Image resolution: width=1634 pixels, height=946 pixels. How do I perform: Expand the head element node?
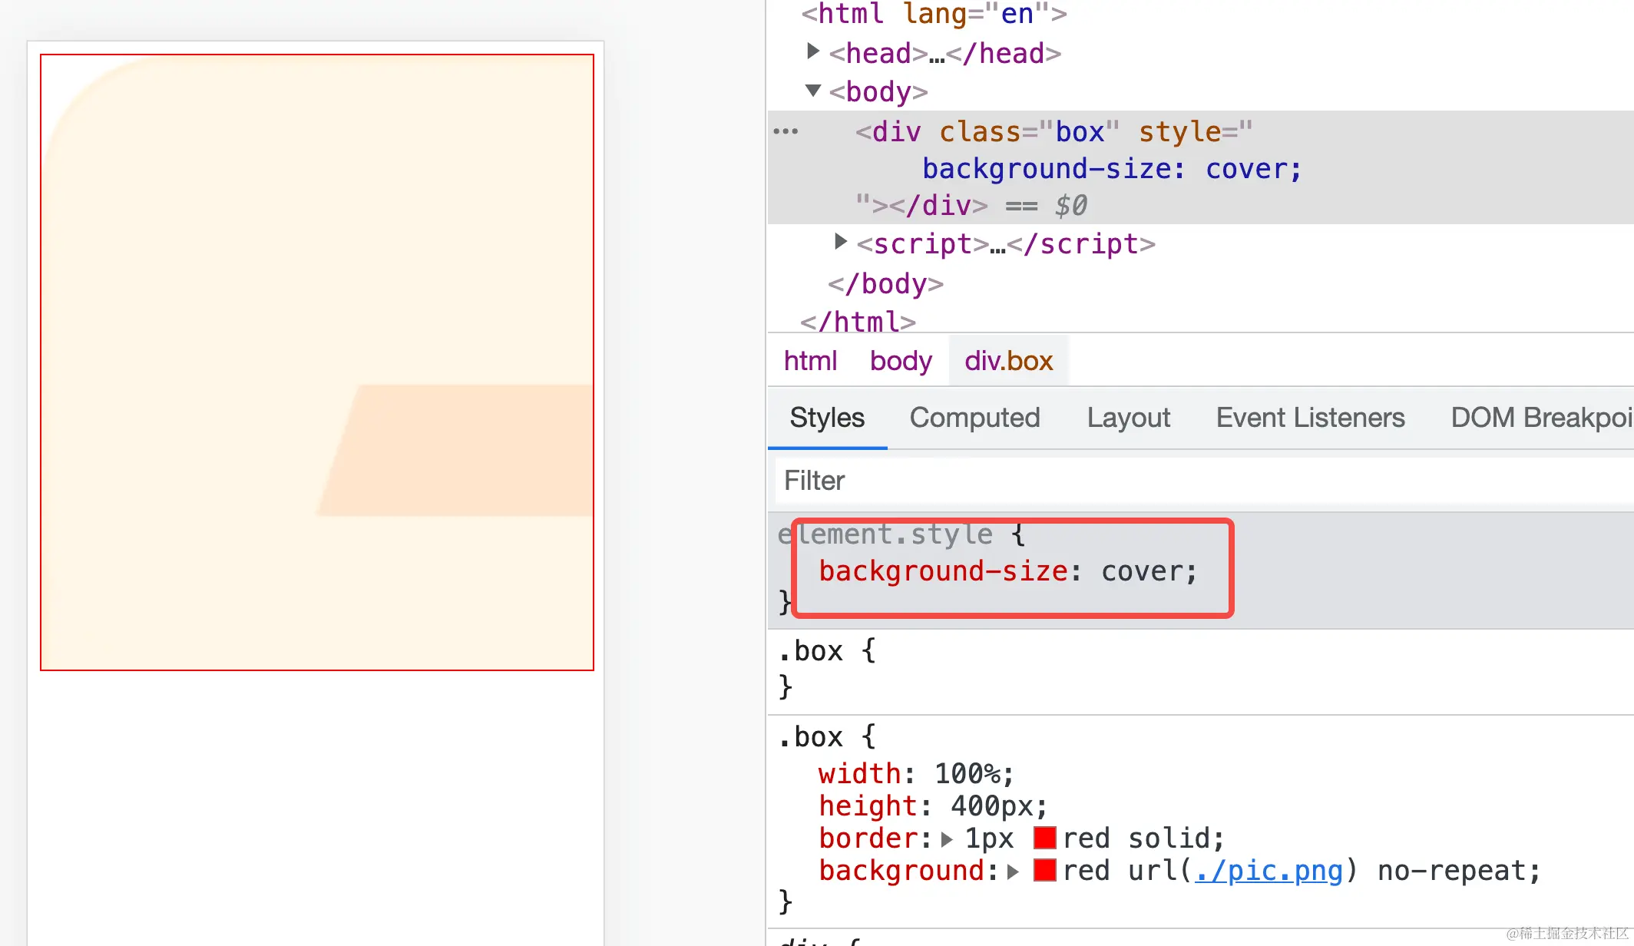click(812, 51)
